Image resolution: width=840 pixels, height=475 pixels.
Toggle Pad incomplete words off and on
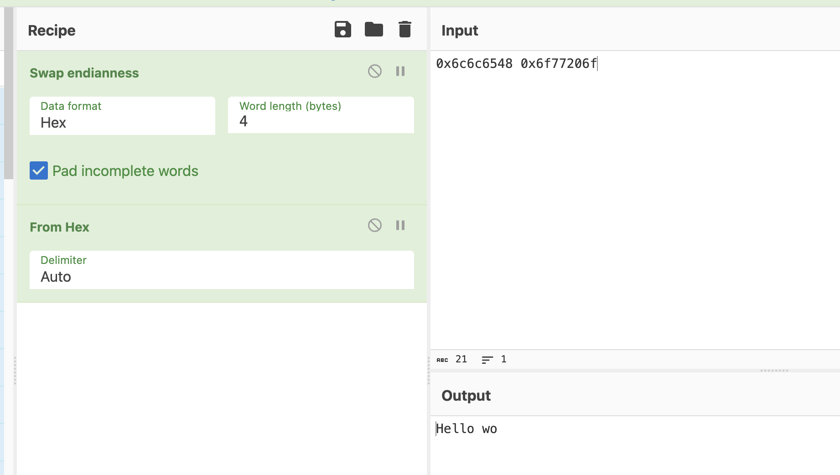pyautogui.click(x=38, y=170)
